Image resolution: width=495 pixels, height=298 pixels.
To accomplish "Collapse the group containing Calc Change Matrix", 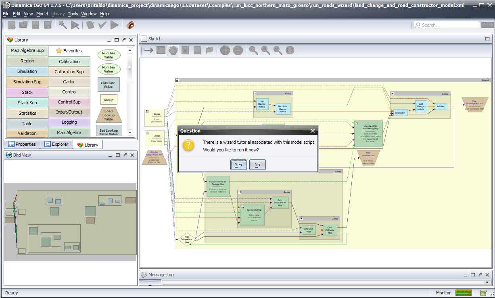I will tap(255, 93).
